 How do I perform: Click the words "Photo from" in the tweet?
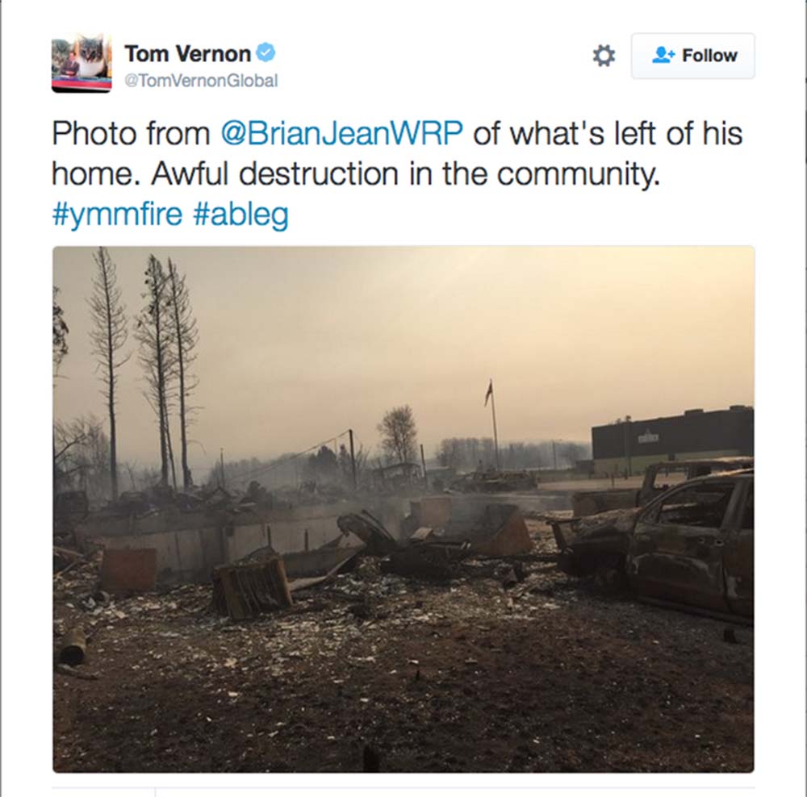coord(132,133)
